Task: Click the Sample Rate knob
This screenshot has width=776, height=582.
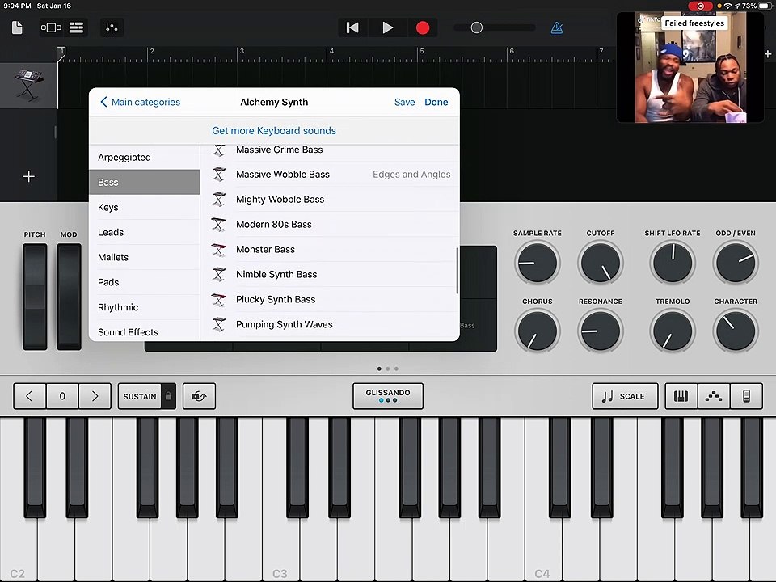Action: coord(537,262)
